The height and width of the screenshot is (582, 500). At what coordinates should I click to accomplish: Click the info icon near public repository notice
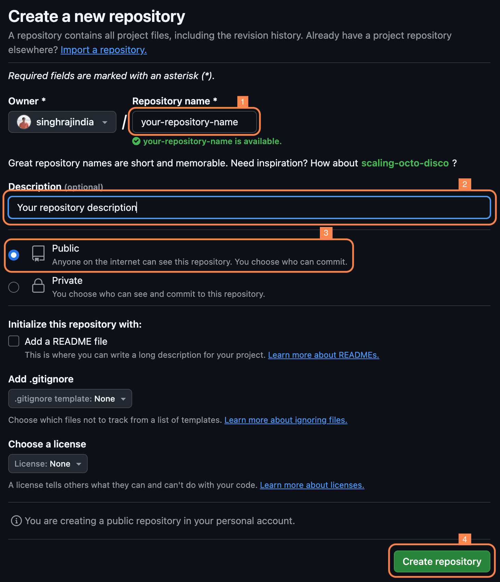16,521
